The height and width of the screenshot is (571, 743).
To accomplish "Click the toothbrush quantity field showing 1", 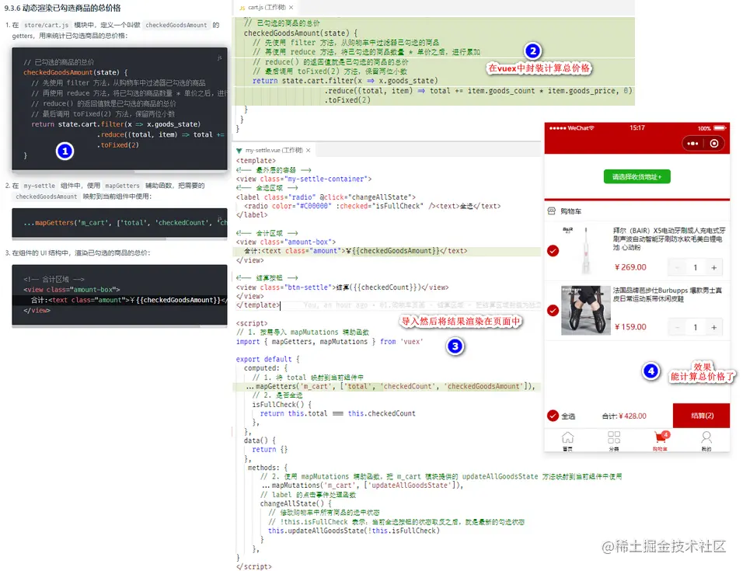I will [695, 267].
